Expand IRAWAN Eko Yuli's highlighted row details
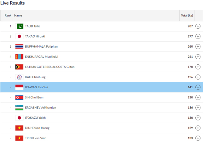The height and width of the screenshot is (142, 208). [x=198, y=87]
